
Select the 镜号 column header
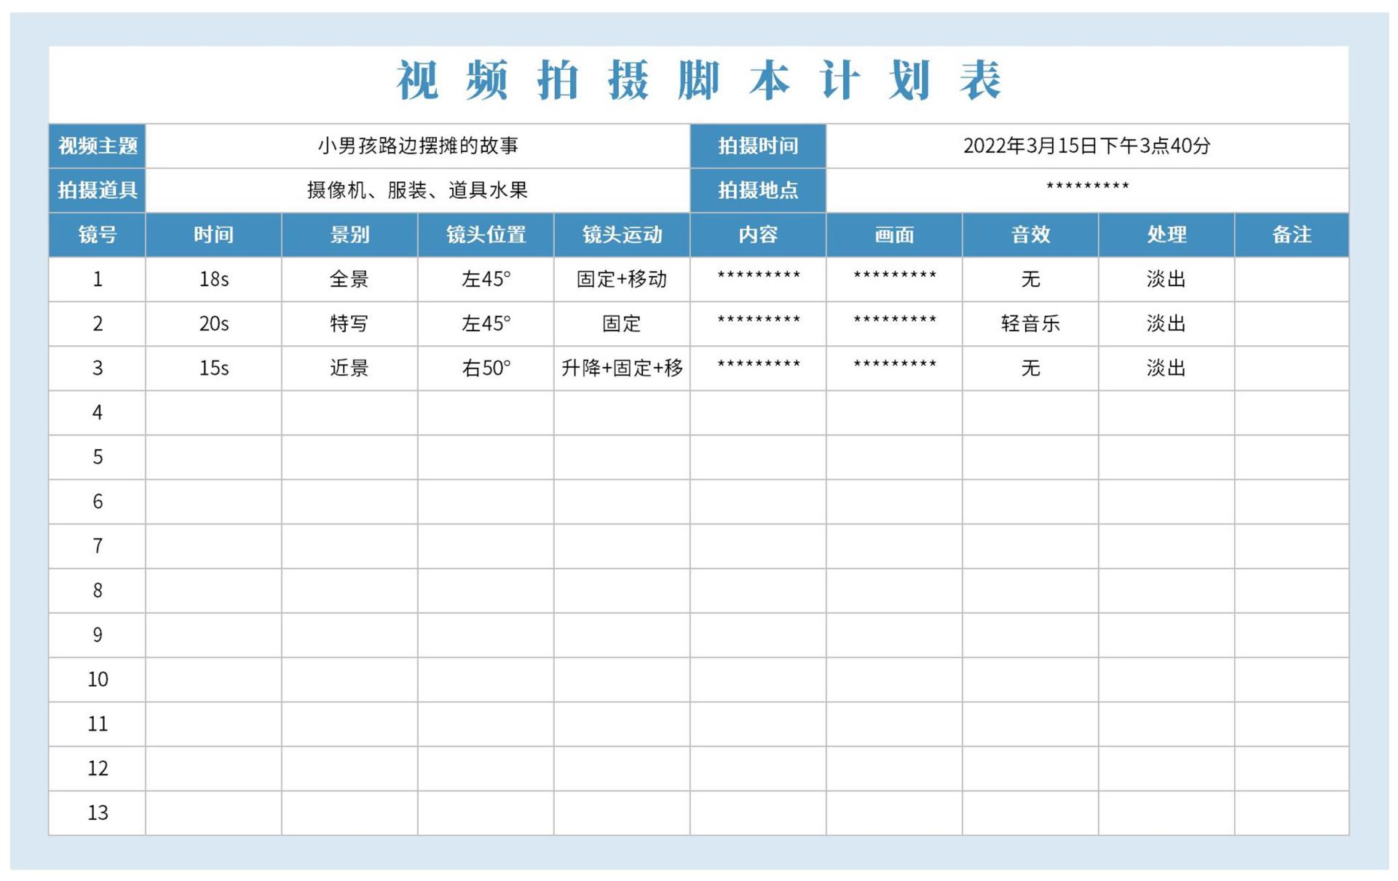(x=97, y=235)
